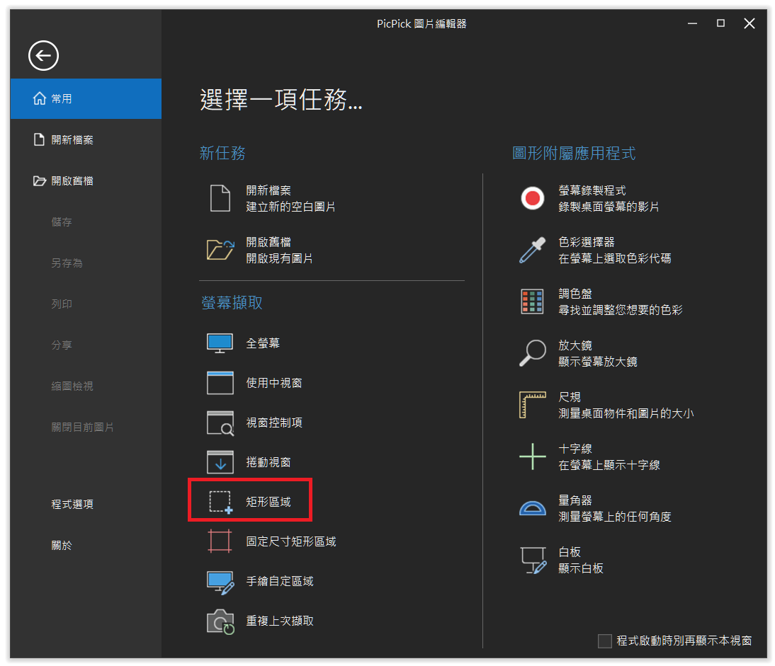Enable 程式啟動時別再顯示本視窗 checkbox
775x666 pixels.
604,641
